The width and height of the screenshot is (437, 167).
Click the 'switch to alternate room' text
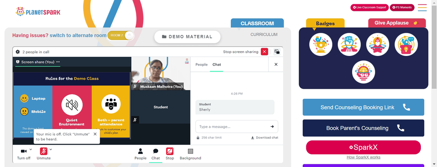coord(78,35)
